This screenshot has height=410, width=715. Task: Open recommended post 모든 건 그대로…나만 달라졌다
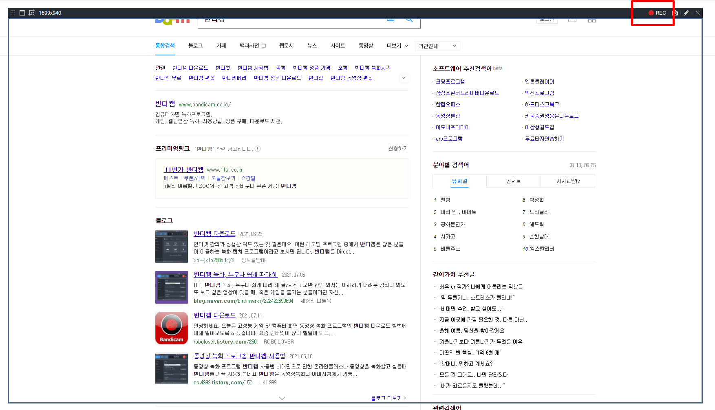474,375
